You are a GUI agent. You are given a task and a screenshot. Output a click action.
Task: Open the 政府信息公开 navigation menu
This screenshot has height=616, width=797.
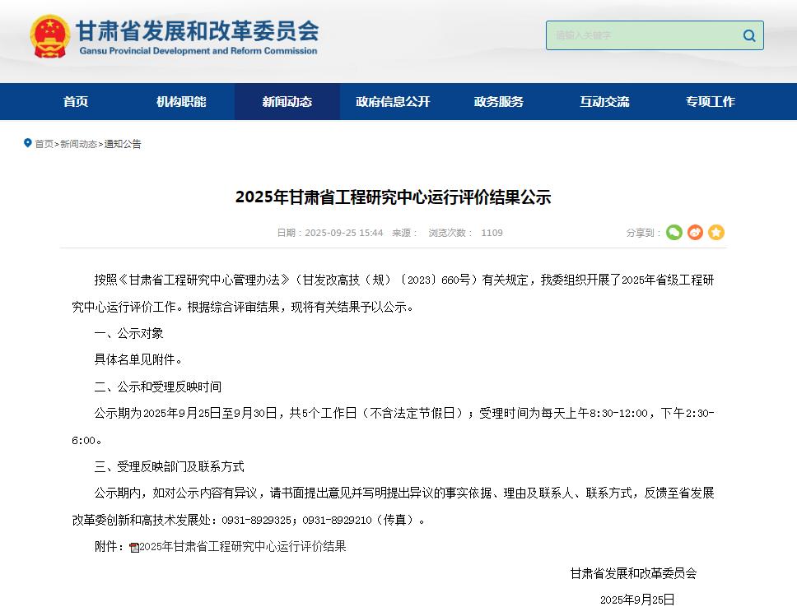pos(392,101)
